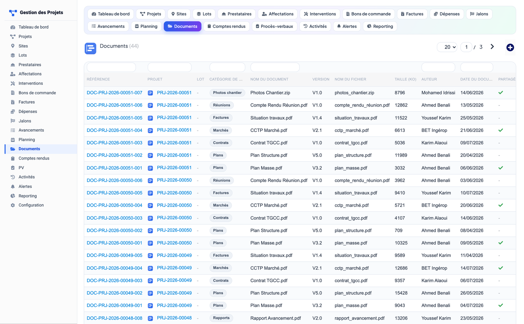This screenshot has height=324, width=524.
Task: Click project icon in DOC-PRJ-2026-00051-007 row
Action: tap(150, 93)
